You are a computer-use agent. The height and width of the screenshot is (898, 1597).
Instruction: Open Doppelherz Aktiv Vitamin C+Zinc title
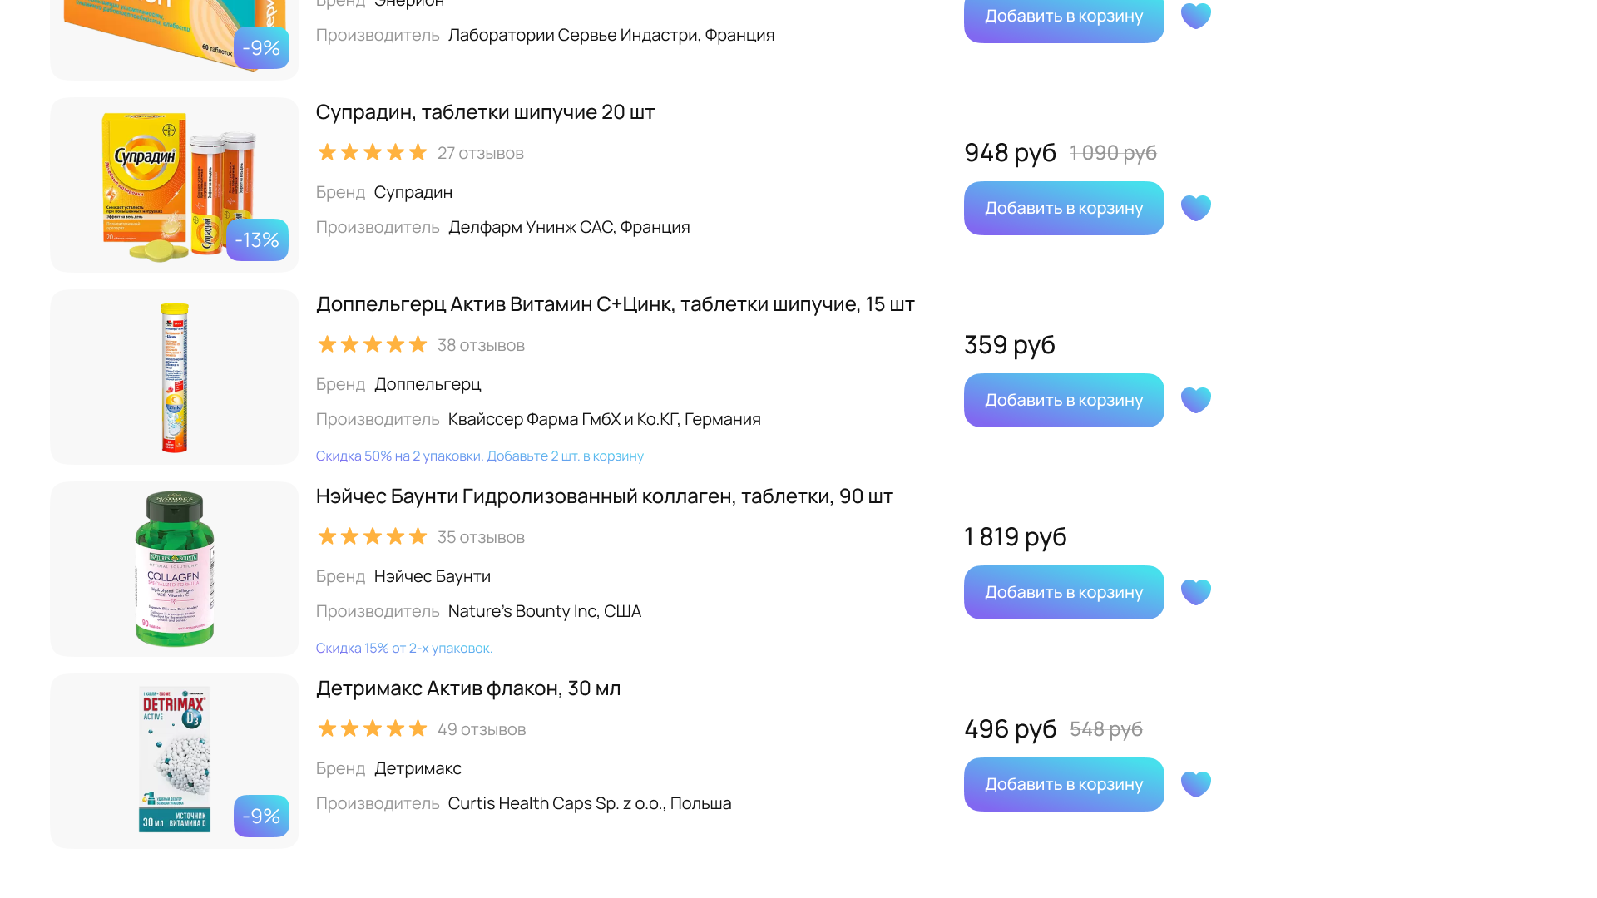point(615,303)
